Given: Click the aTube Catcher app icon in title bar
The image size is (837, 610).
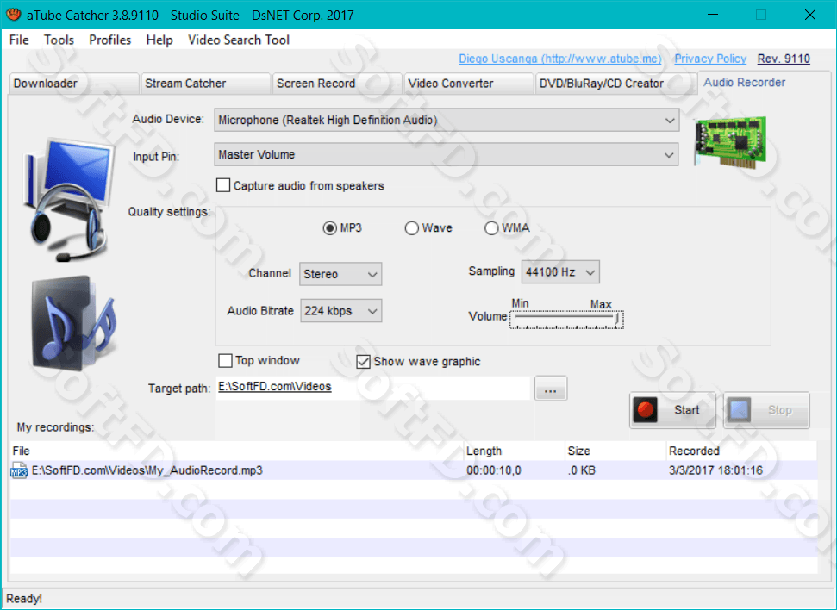Looking at the screenshot, I should click(x=13, y=15).
